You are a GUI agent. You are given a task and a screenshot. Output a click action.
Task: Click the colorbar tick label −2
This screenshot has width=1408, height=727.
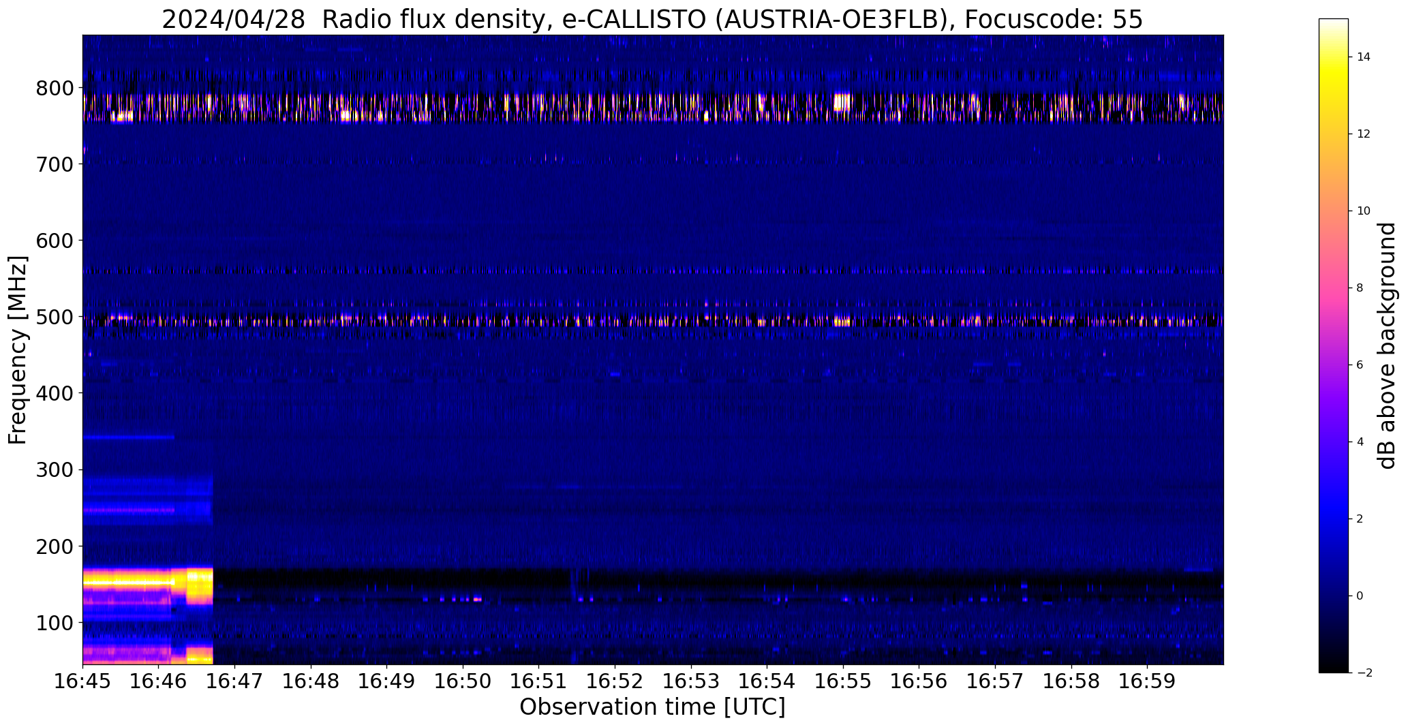click(1364, 673)
